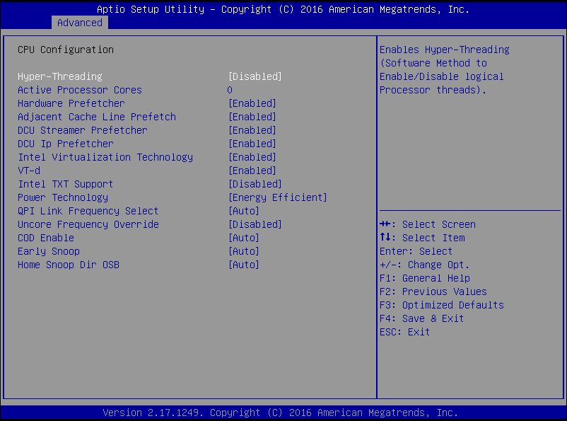Click F1: General Help hint
Screen dimensions: 567x421
tap(424, 278)
